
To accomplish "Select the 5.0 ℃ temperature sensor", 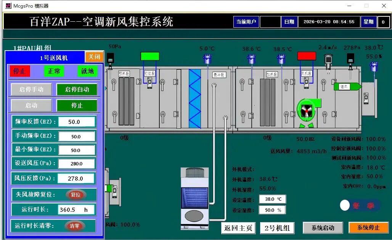I will tap(207, 59).
